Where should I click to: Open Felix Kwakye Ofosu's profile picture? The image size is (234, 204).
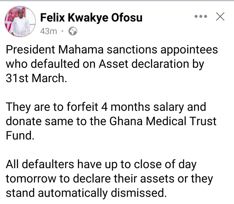[20, 22]
